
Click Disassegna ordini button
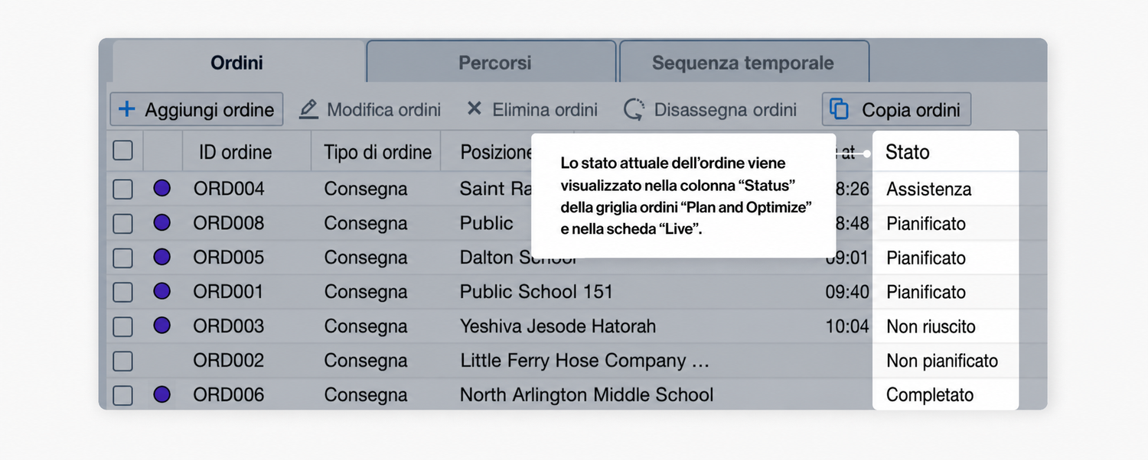710,109
